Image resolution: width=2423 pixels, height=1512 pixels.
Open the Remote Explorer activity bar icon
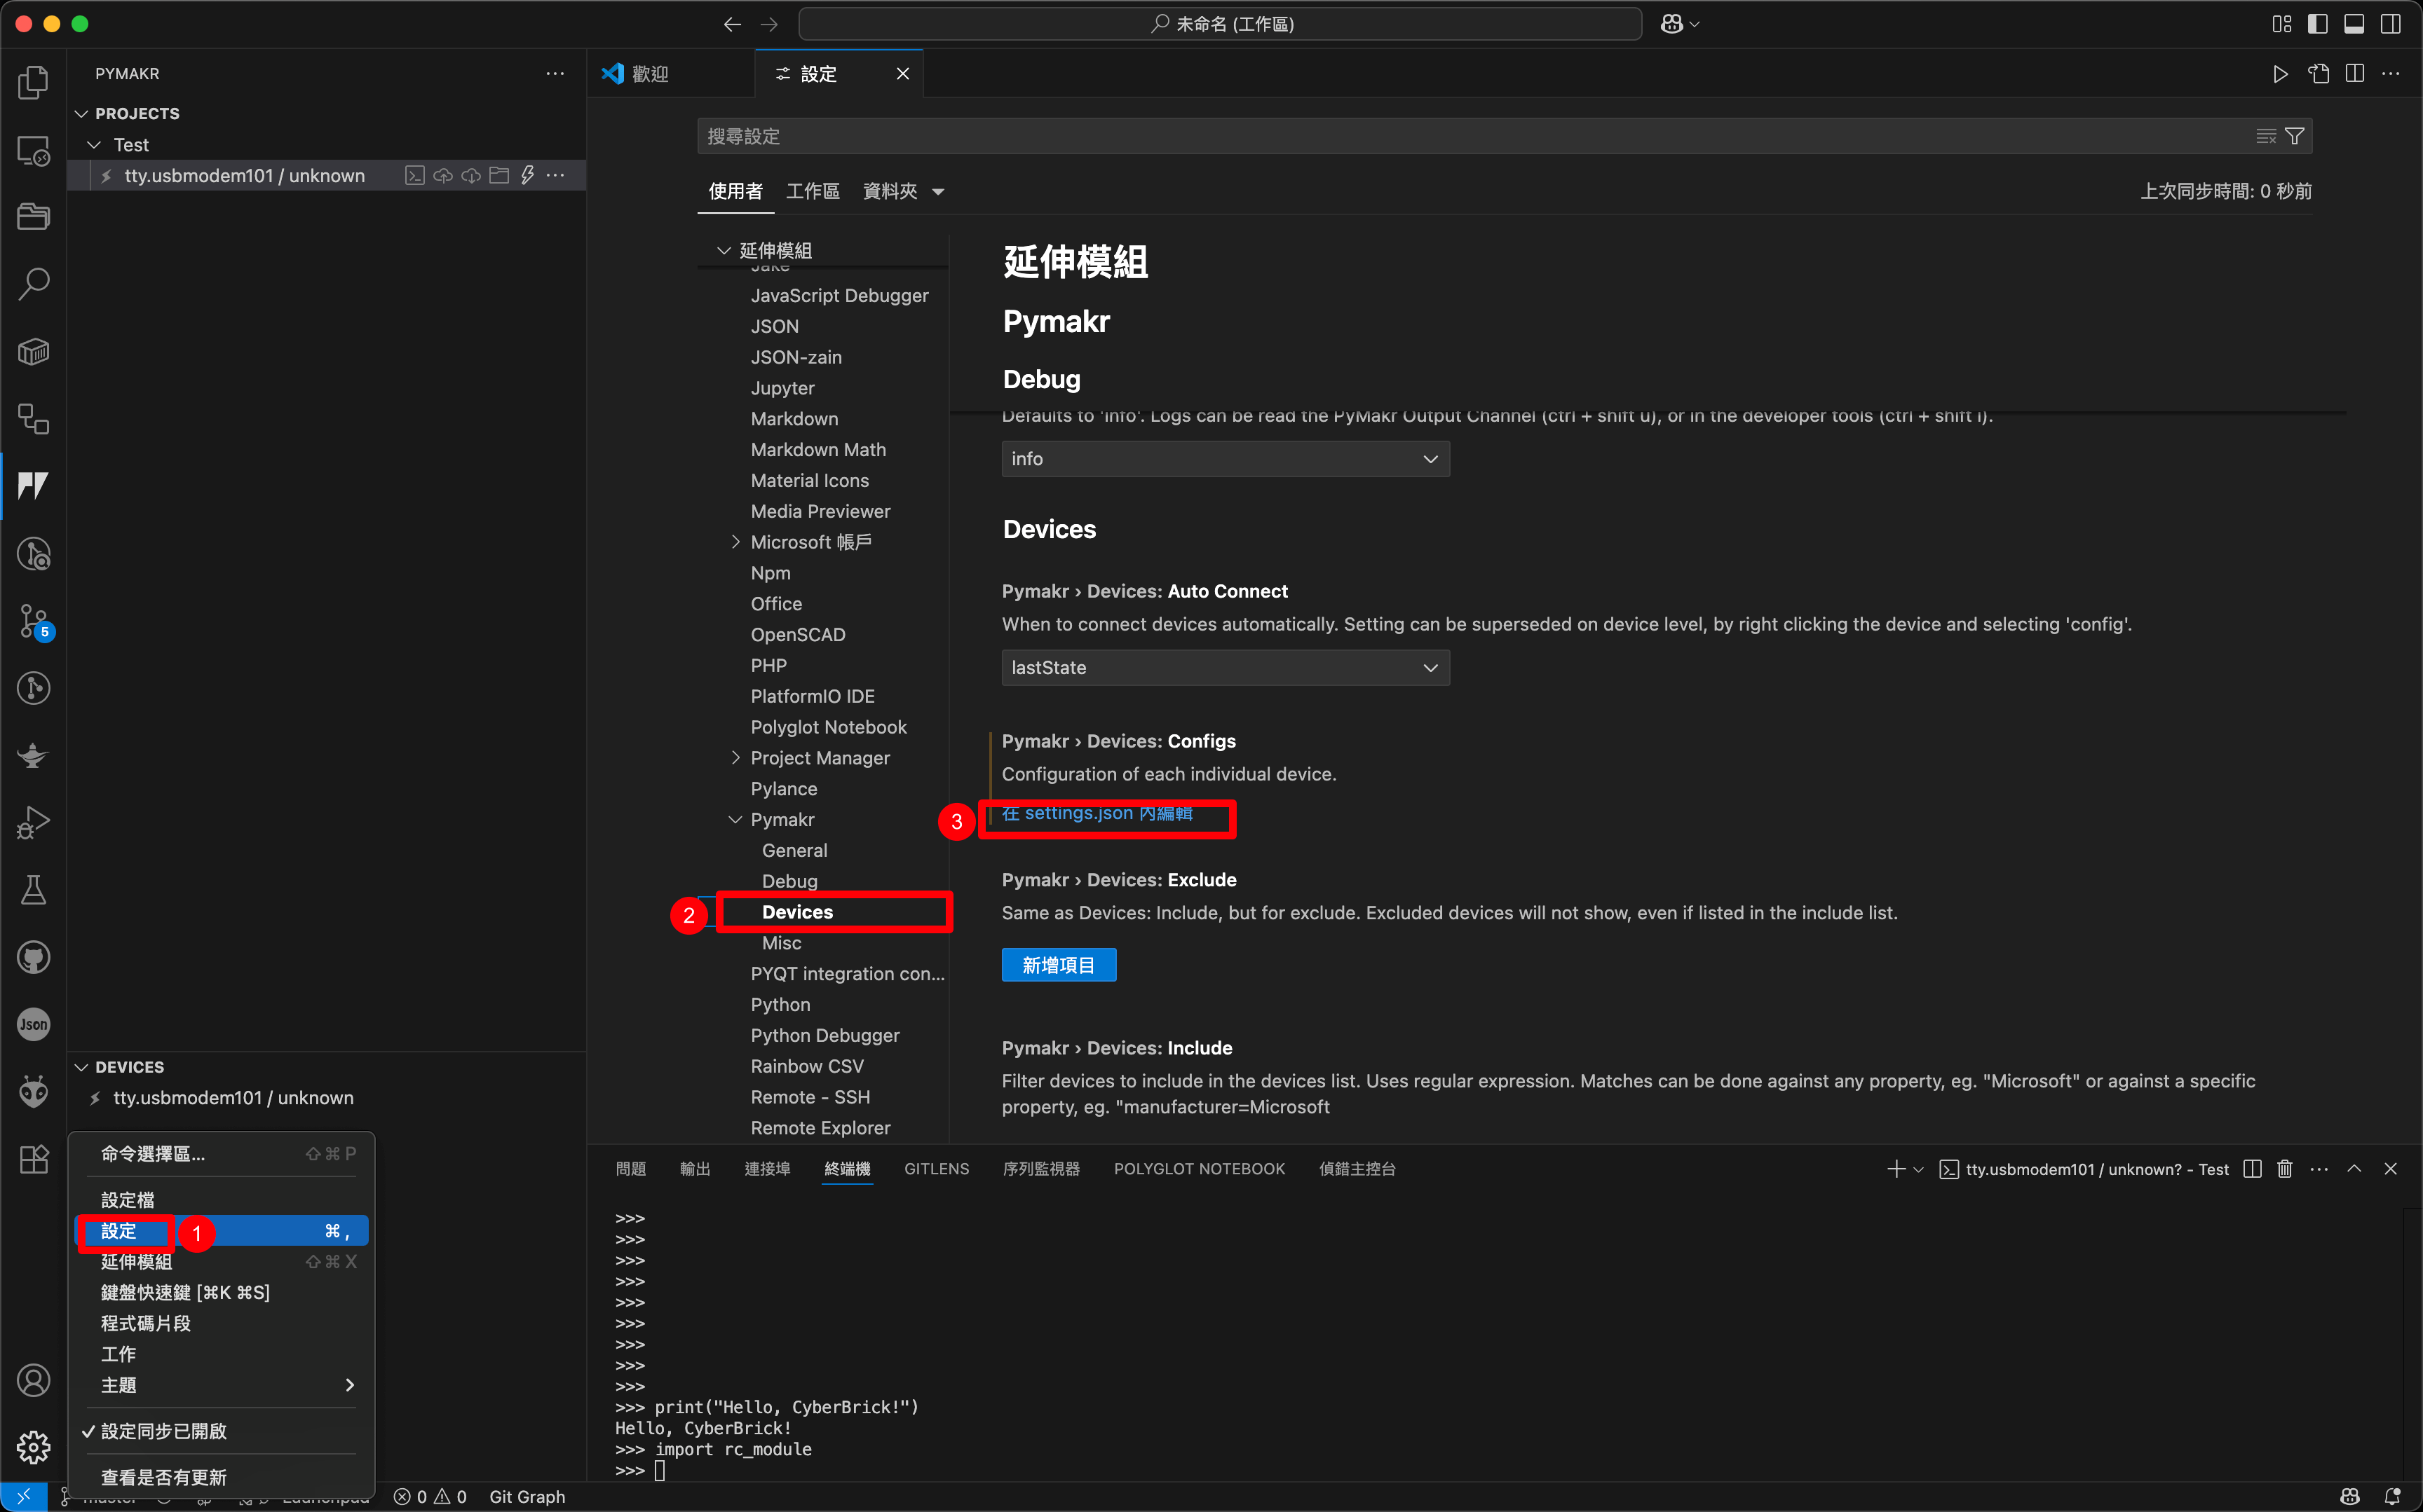click(x=33, y=151)
